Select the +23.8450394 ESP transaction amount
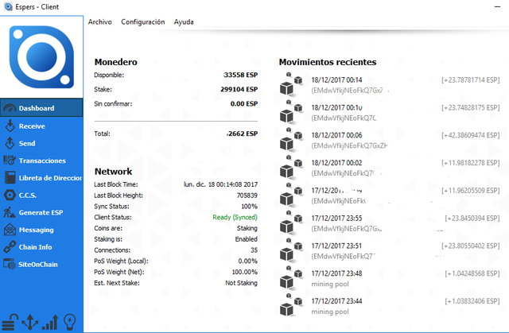509x333 pixels. (472, 219)
